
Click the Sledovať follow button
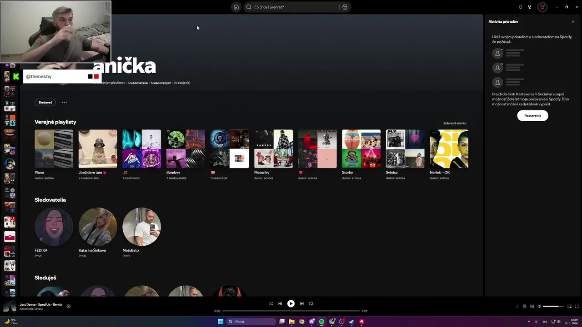45,103
